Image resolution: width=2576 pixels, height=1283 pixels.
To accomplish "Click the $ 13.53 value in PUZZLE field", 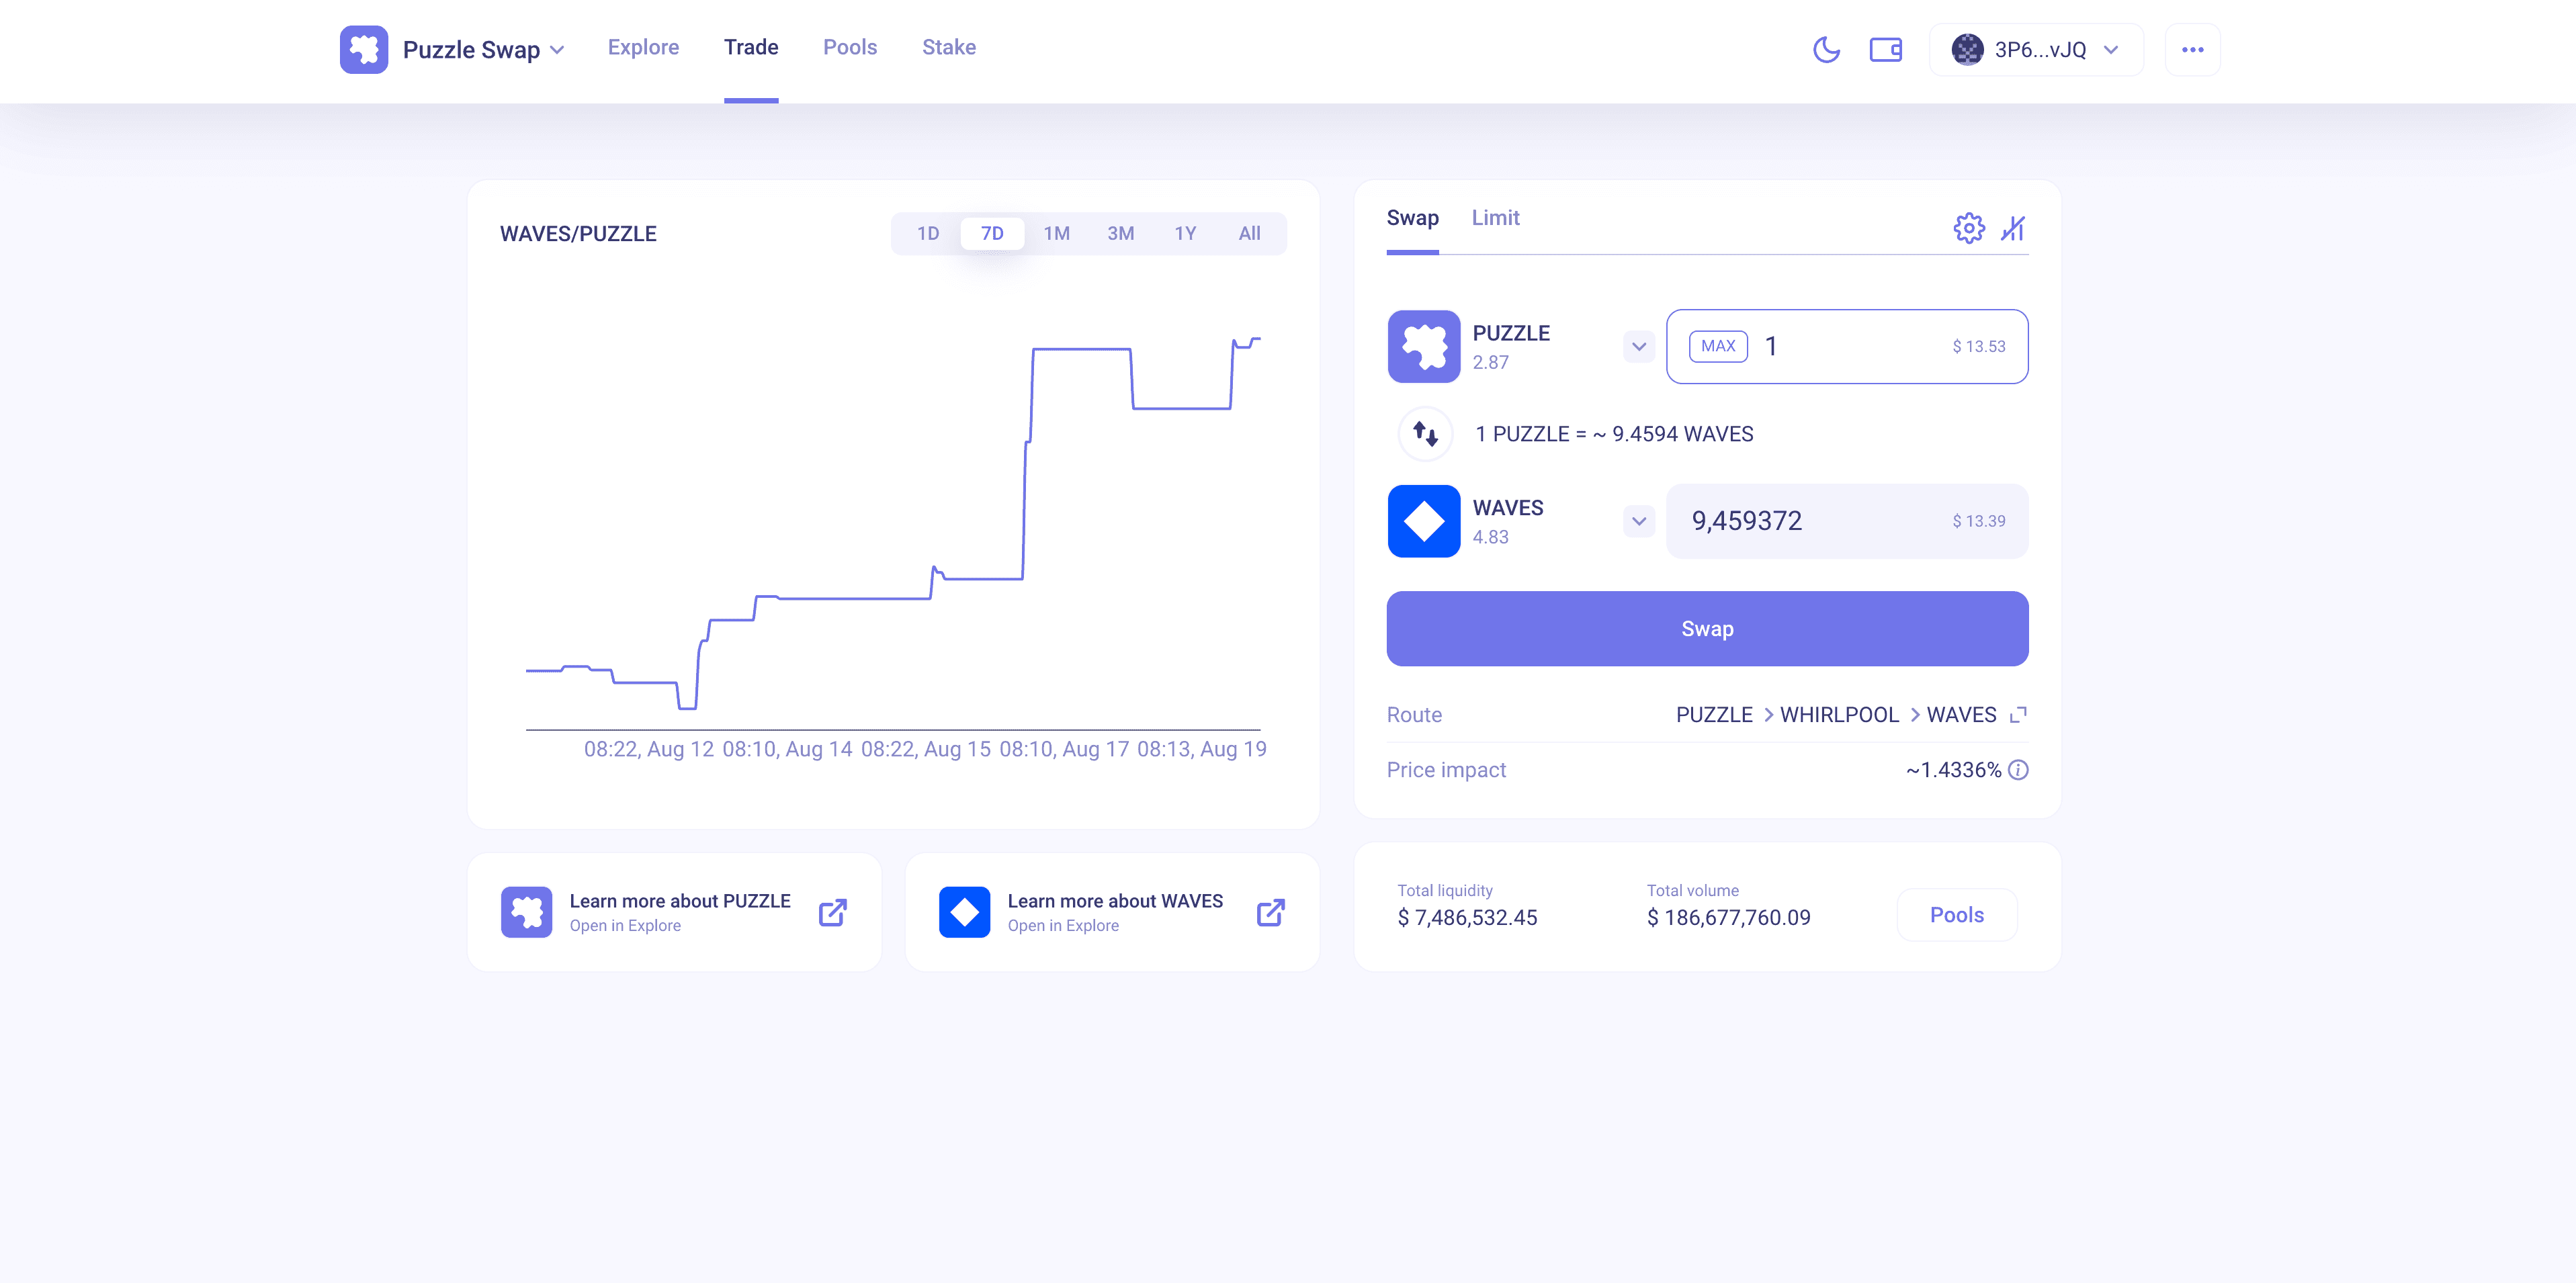I will (1978, 346).
